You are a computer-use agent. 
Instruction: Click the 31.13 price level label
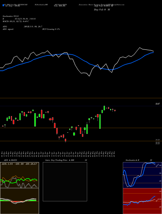coord(157,140)
